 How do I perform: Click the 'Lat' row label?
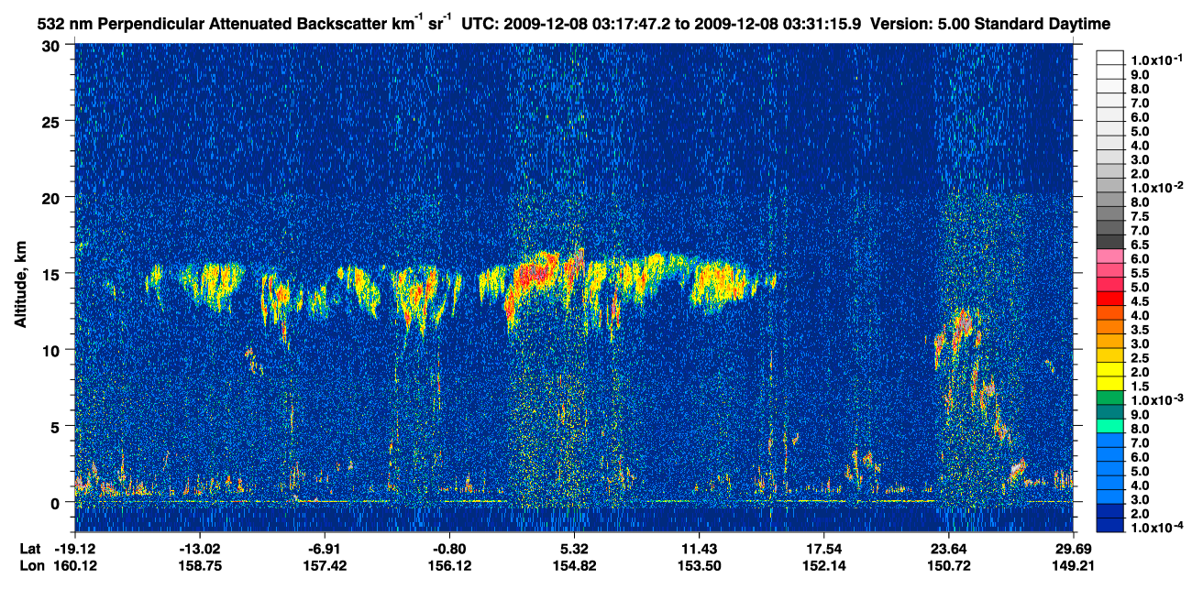tap(29, 549)
